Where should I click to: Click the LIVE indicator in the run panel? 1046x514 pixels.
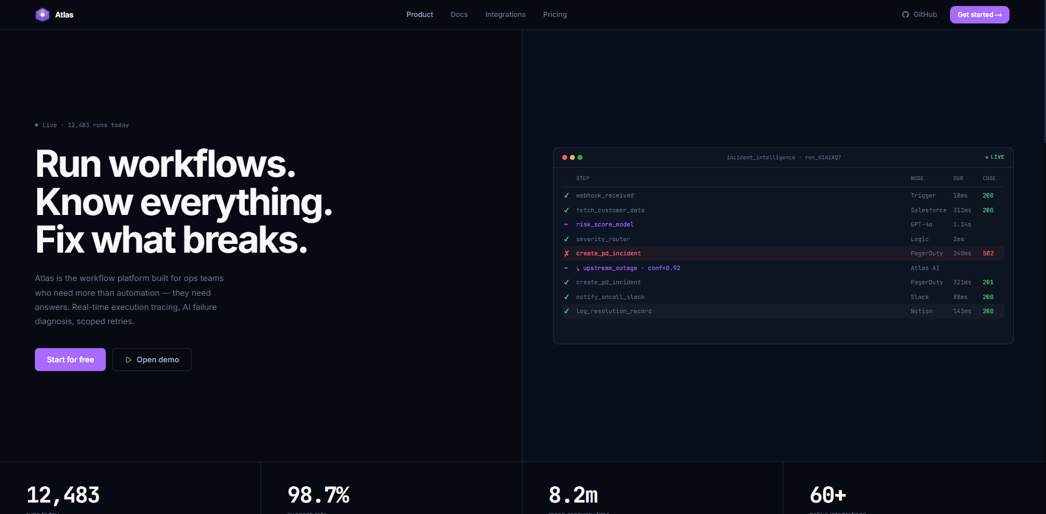pos(995,157)
